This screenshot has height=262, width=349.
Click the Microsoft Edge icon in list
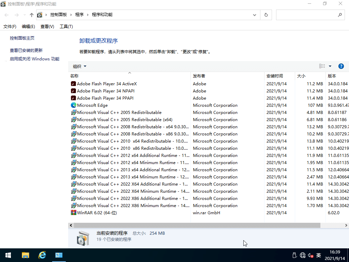(73, 105)
